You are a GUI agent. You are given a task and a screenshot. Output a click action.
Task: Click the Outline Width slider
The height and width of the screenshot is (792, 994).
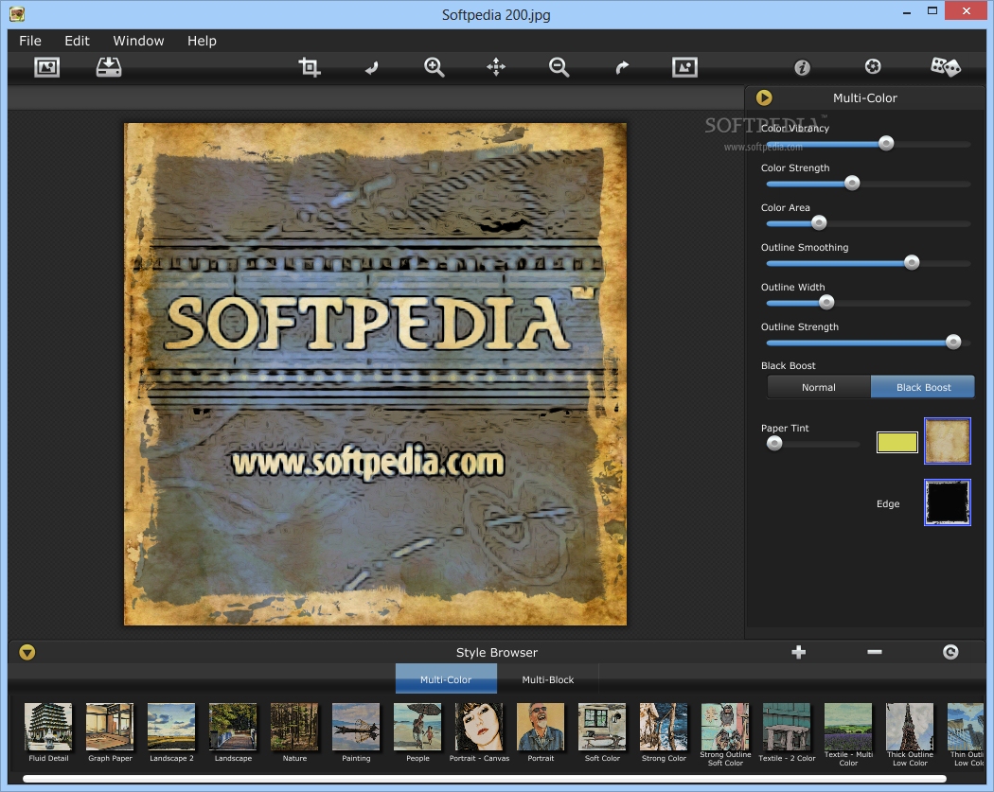(868, 303)
